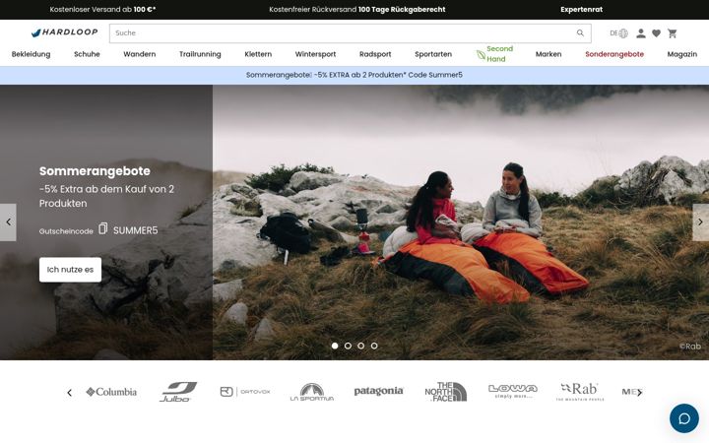Image resolution: width=709 pixels, height=443 pixels.
Task: Open the Expertenrat link
Action: click(582, 9)
